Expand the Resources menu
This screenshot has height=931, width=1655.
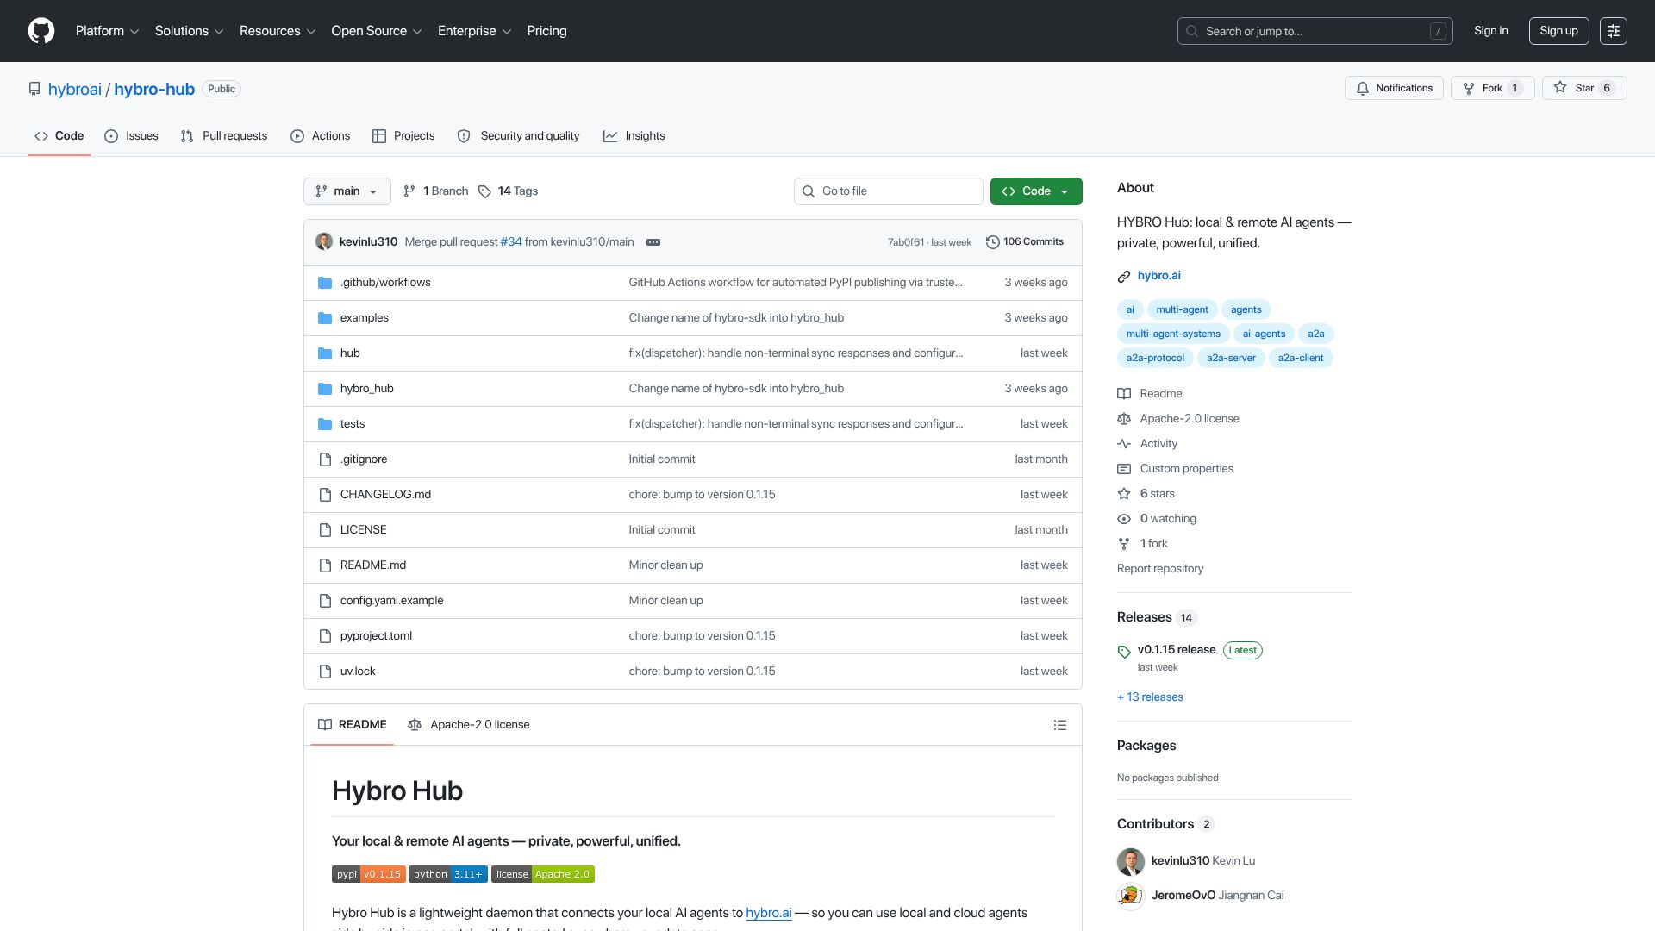(x=278, y=31)
